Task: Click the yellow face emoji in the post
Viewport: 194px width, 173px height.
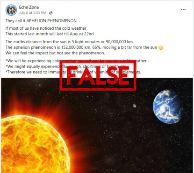Action: coord(161,47)
